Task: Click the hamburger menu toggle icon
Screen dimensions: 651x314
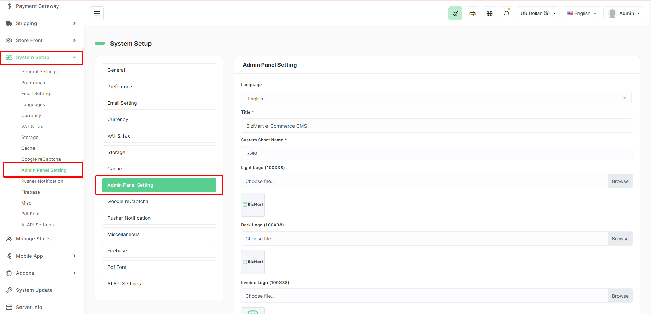Action: [x=97, y=13]
